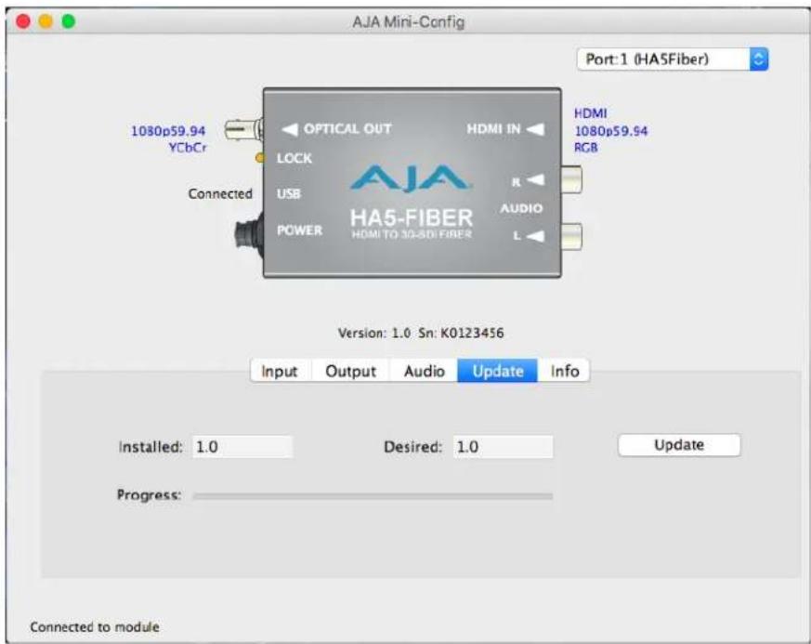Click the AUDIO label on device
The height and width of the screenshot is (644, 811).
pyautogui.click(x=521, y=208)
